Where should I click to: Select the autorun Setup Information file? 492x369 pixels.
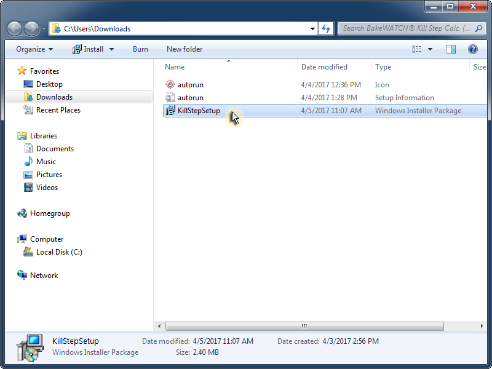[190, 98]
